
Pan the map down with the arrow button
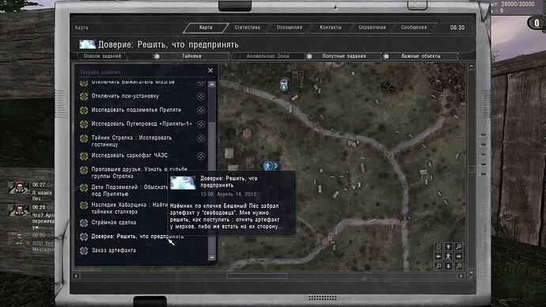click(x=449, y=266)
